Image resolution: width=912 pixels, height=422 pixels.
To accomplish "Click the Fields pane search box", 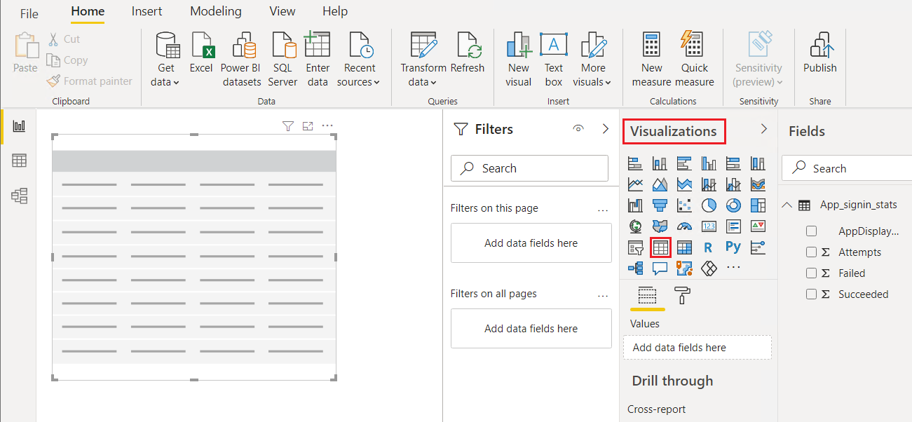I will (x=855, y=168).
